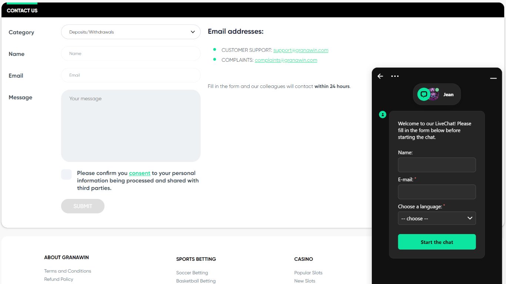Expand the Choose a language dropdown
The height and width of the screenshot is (284, 506).
click(437, 218)
